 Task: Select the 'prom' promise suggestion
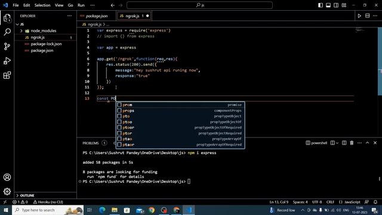pyautogui.click(x=180, y=105)
